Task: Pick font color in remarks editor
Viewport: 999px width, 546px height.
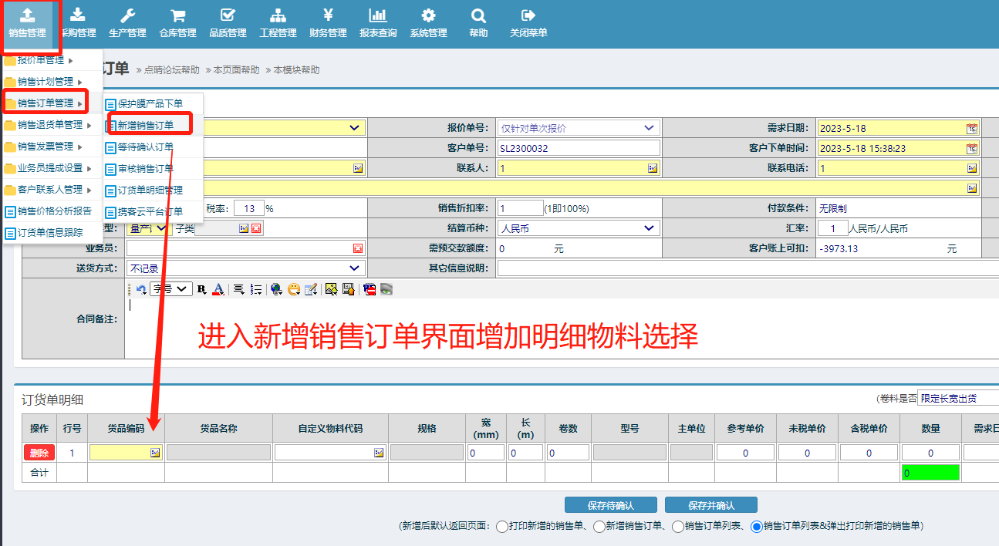Action: point(218,289)
